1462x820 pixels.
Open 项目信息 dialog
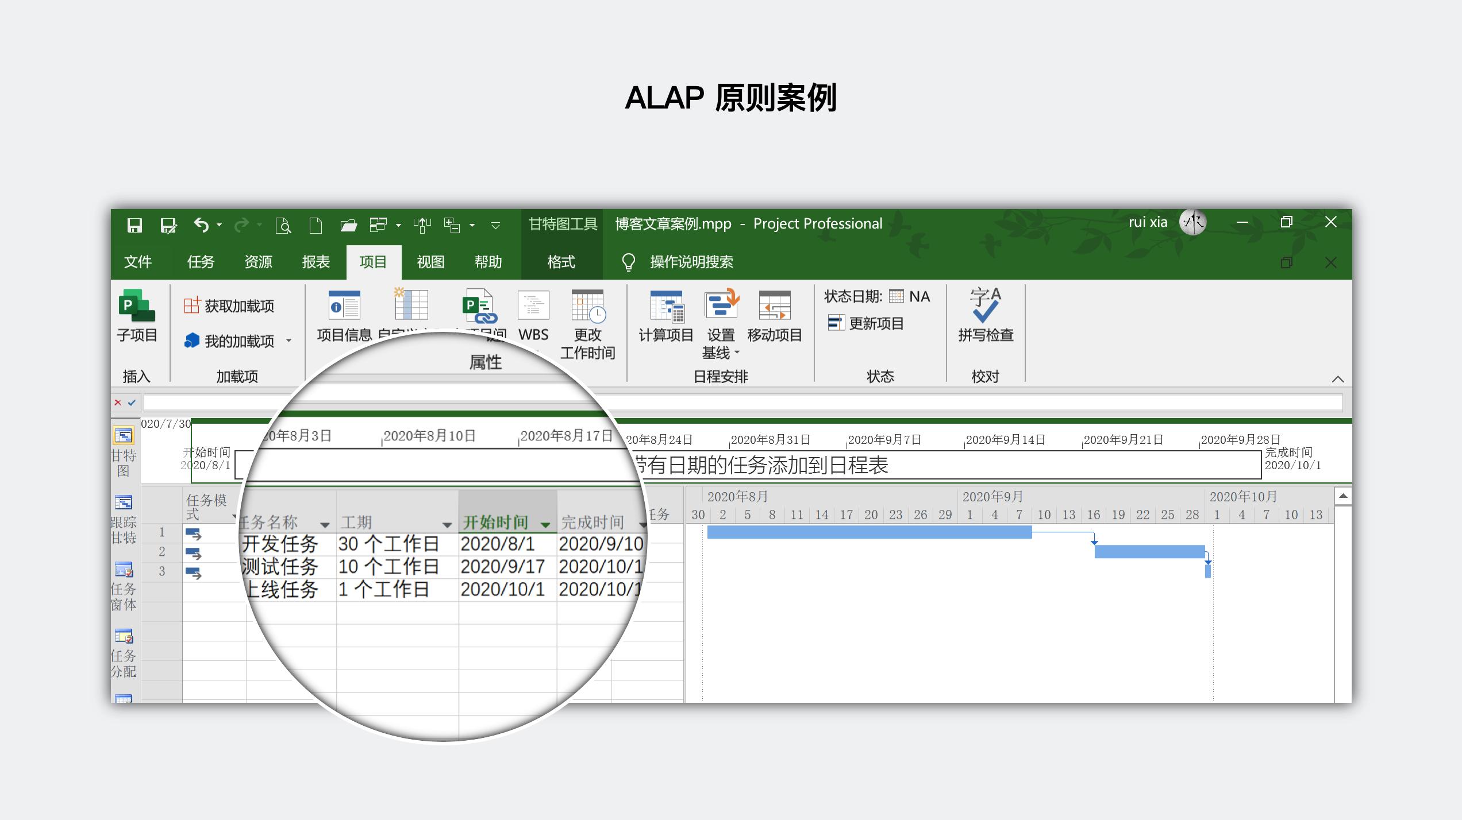pos(344,316)
